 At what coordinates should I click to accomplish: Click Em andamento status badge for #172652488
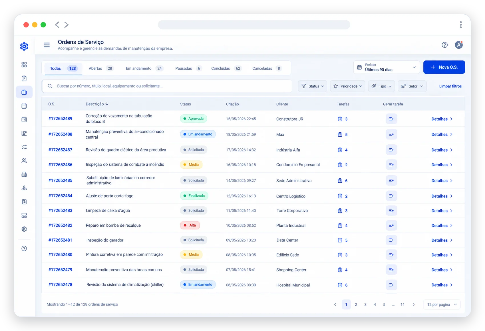198,134
